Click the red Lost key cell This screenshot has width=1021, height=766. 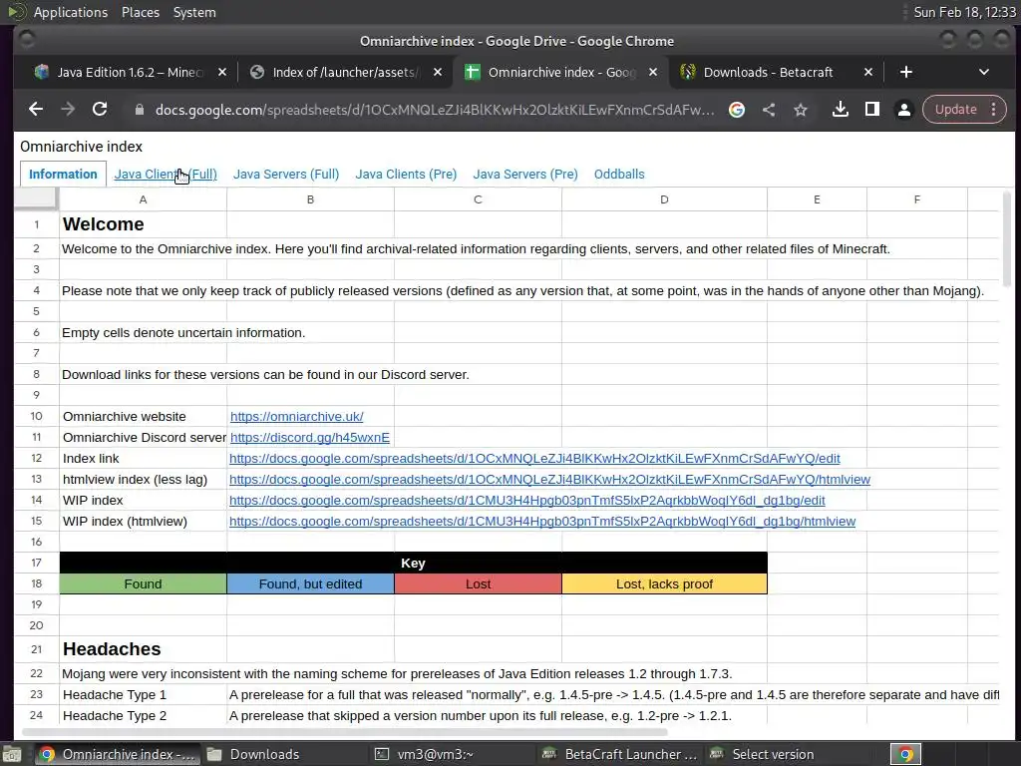478,583
